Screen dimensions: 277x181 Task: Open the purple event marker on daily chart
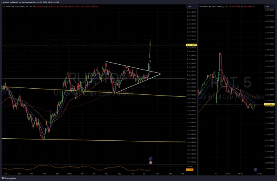150,159
